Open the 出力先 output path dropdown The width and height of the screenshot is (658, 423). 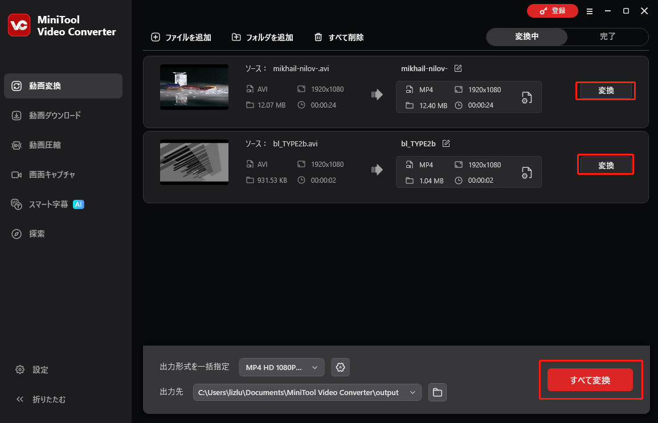point(412,392)
